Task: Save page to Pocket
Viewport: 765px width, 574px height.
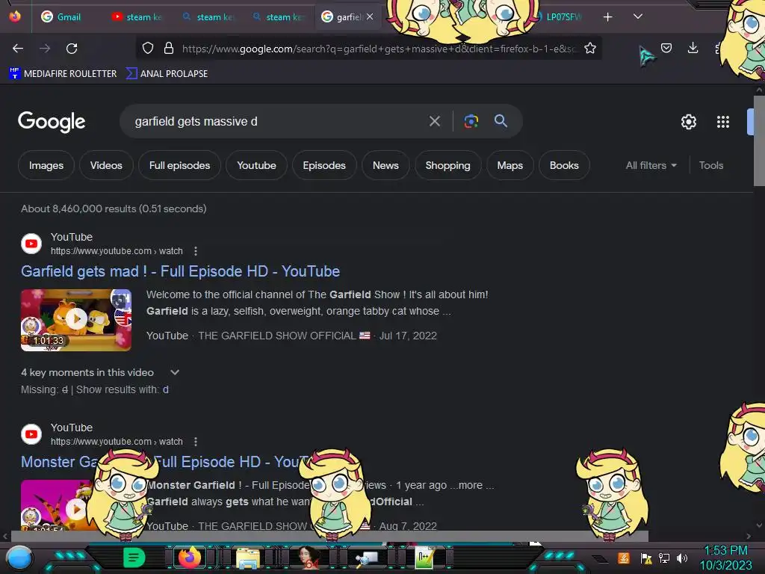Action: pos(666,48)
